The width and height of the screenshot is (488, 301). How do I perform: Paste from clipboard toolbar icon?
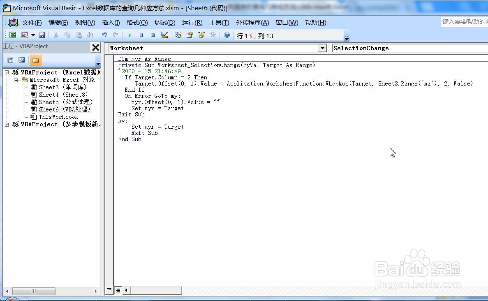pyautogui.click(x=79, y=35)
